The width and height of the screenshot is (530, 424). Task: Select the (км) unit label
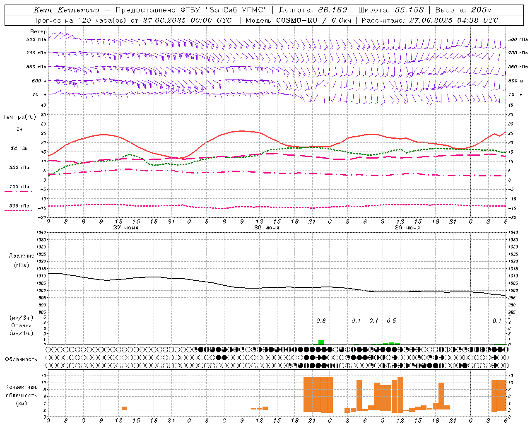coord(22,403)
